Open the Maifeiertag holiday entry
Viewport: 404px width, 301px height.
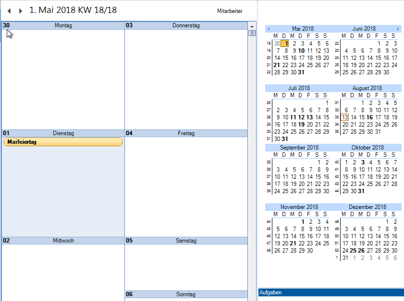click(x=63, y=142)
